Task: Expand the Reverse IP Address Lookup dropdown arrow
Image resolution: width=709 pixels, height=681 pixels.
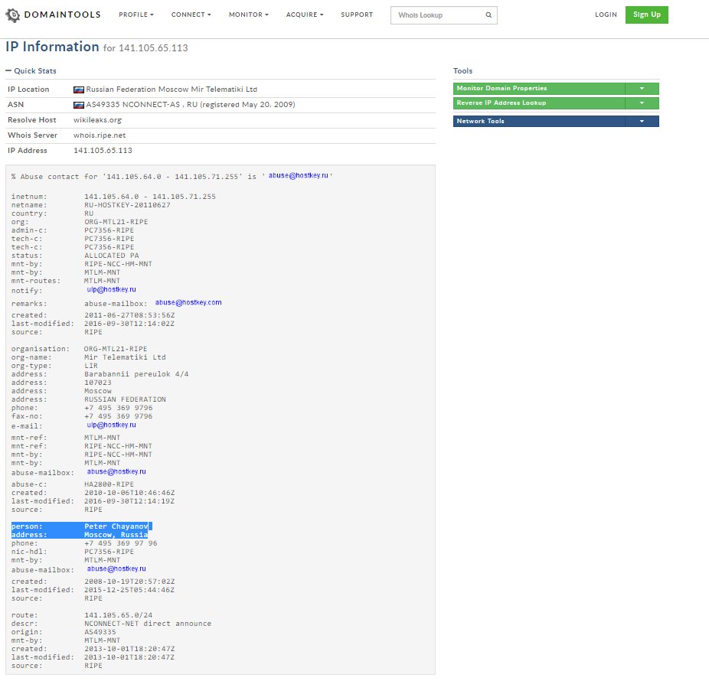Action: 642,103
